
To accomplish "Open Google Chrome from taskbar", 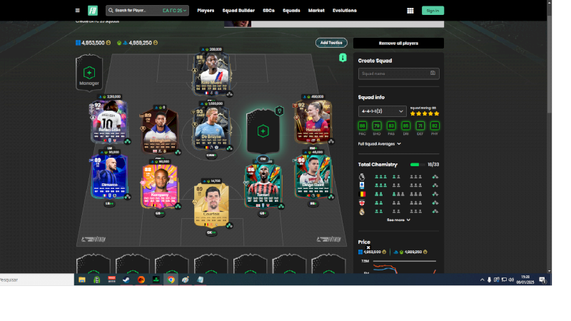I will (x=171, y=280).
